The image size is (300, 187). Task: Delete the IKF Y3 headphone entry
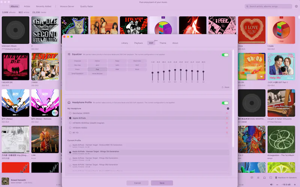coord(227,133)
